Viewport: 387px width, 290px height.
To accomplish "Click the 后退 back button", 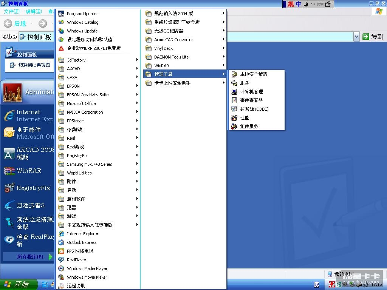I will coord(15,23).
